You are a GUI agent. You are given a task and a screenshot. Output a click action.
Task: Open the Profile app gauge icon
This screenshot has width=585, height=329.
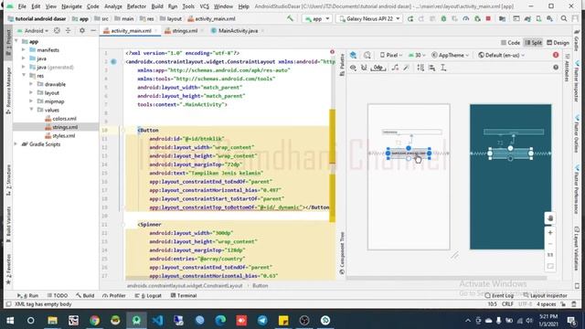[465, 18]
